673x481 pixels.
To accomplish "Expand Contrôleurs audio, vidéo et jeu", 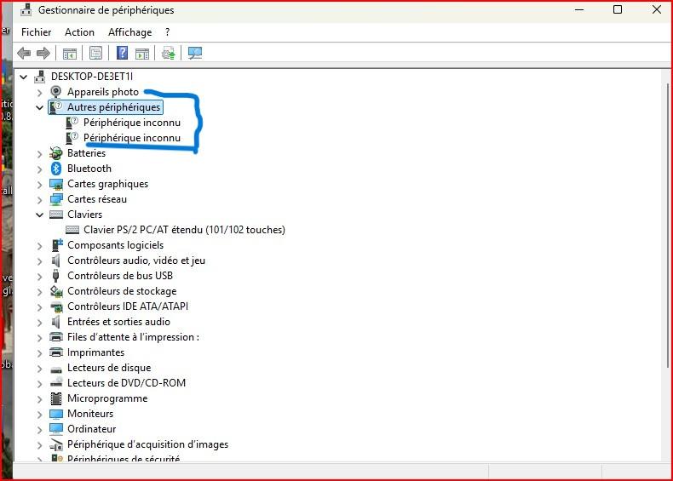I will (39, 261).
